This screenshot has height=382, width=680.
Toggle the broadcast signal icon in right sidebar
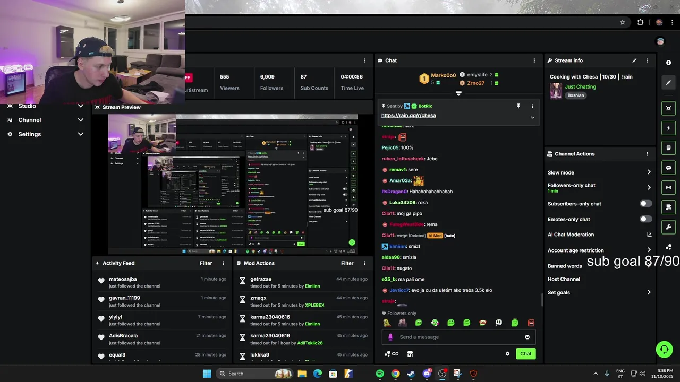(668, 187)
